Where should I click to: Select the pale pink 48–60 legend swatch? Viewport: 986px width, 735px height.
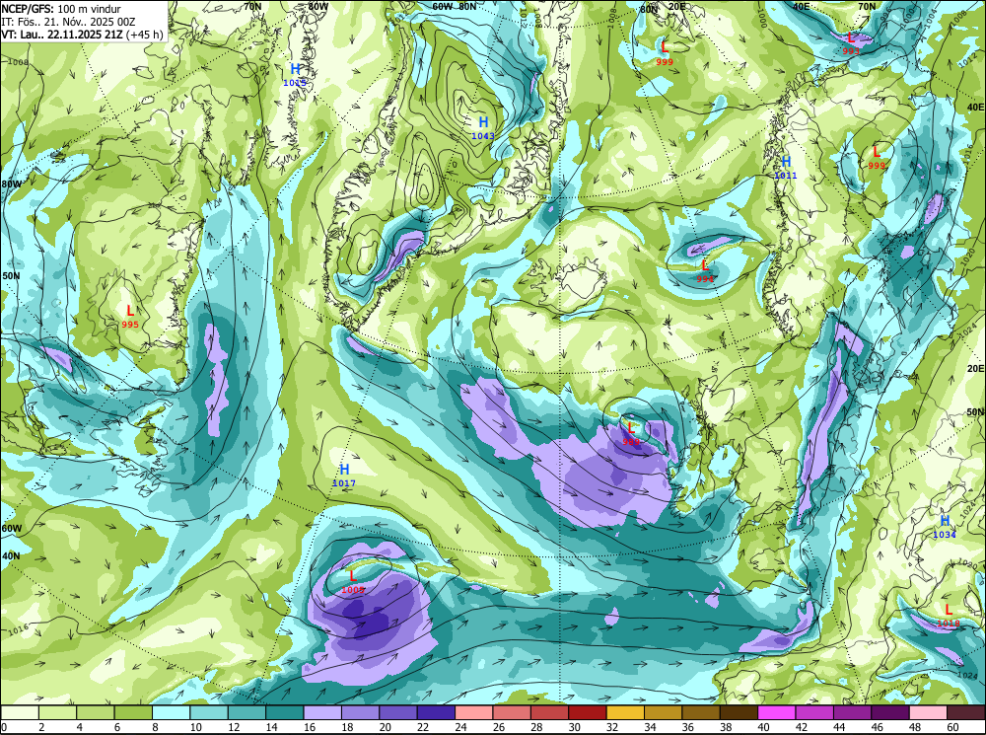coord(928,712)
